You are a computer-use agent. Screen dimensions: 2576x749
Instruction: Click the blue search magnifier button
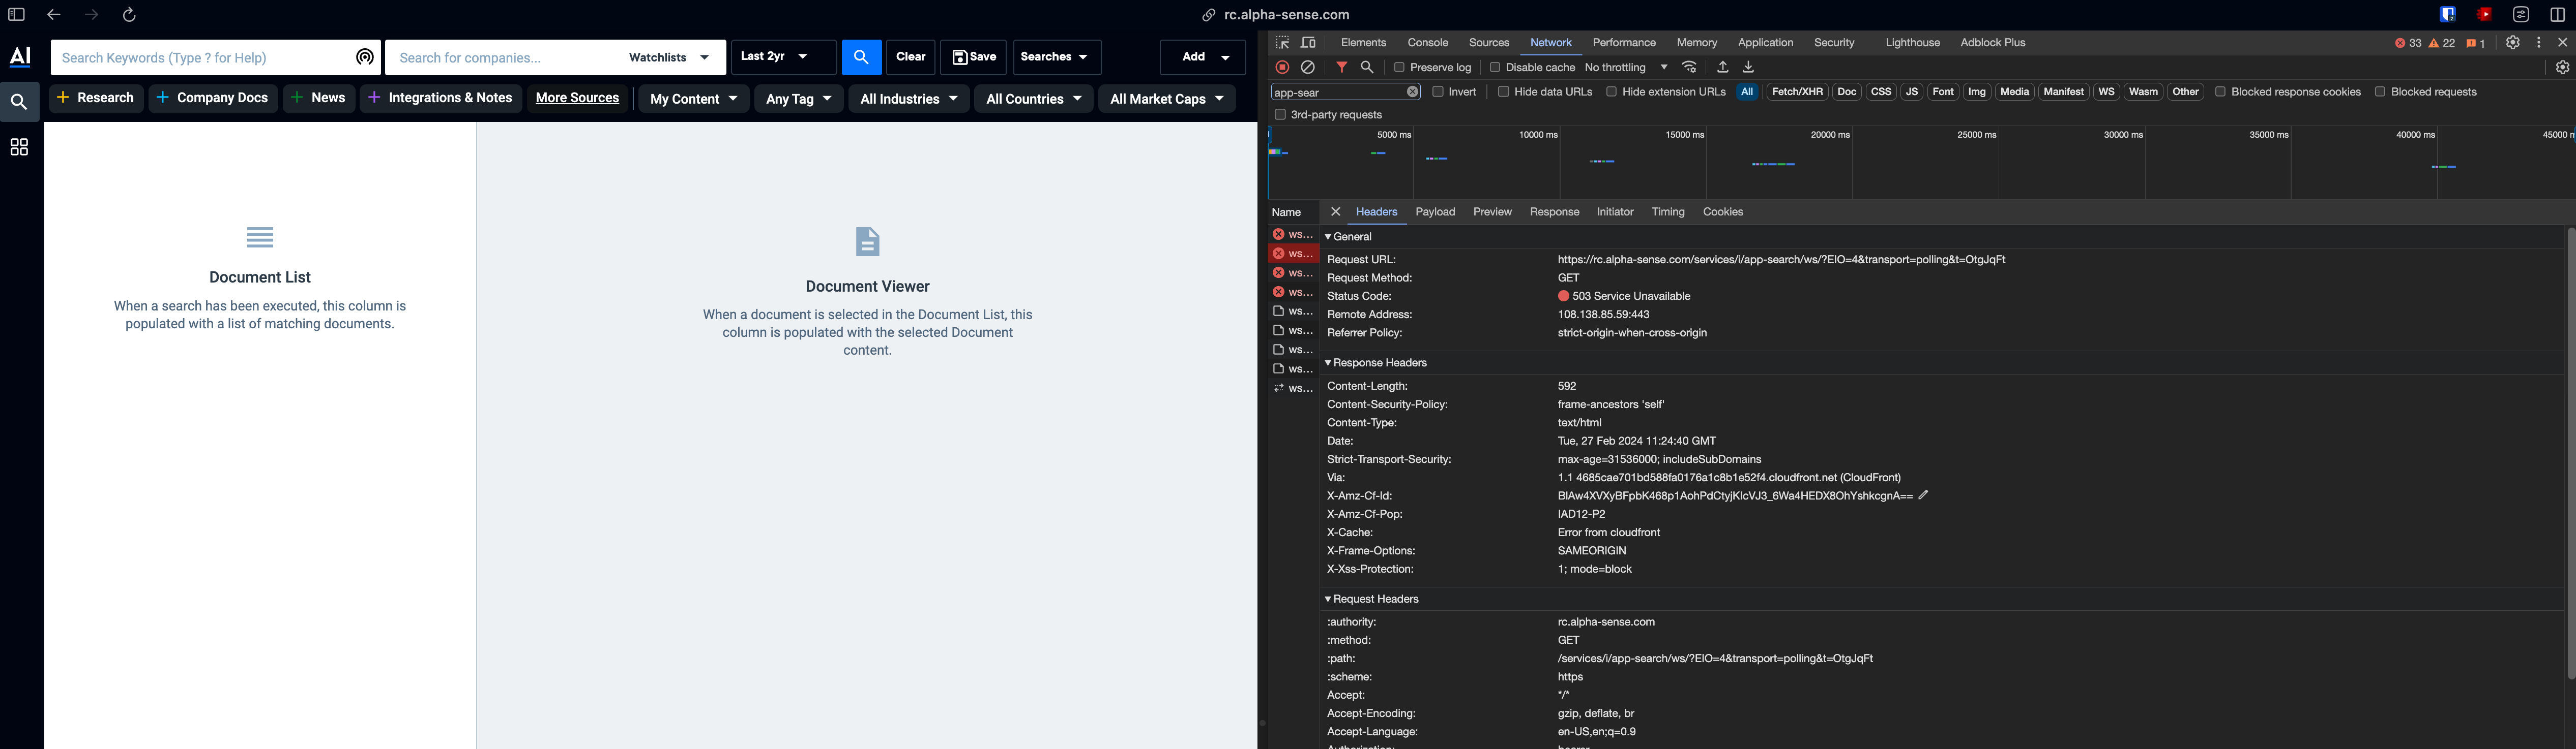[861, 57]
